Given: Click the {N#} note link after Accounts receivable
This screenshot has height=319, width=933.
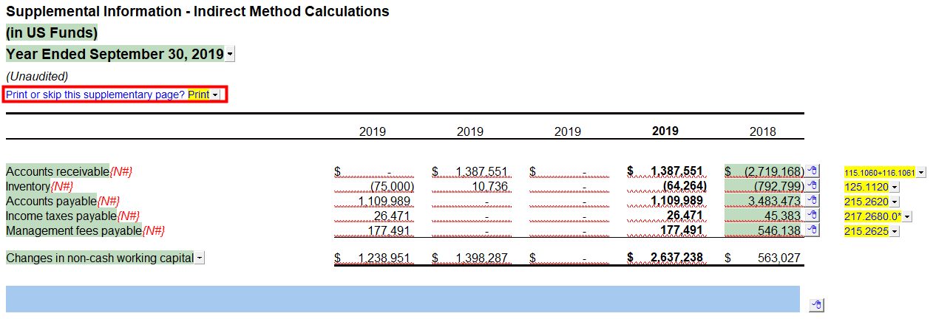Looking at the screenshot, I should 121,171.
